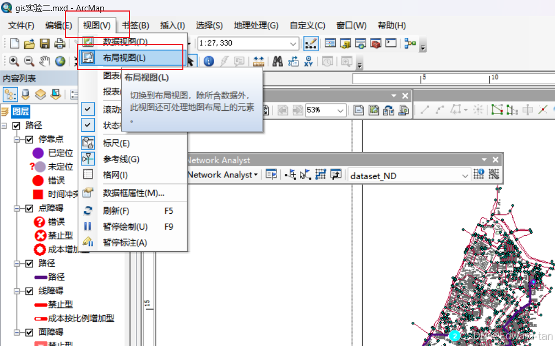555x346 pixels.
Task: Click the red square 时间冲突 symbol
Action: [x=38, y=194]
